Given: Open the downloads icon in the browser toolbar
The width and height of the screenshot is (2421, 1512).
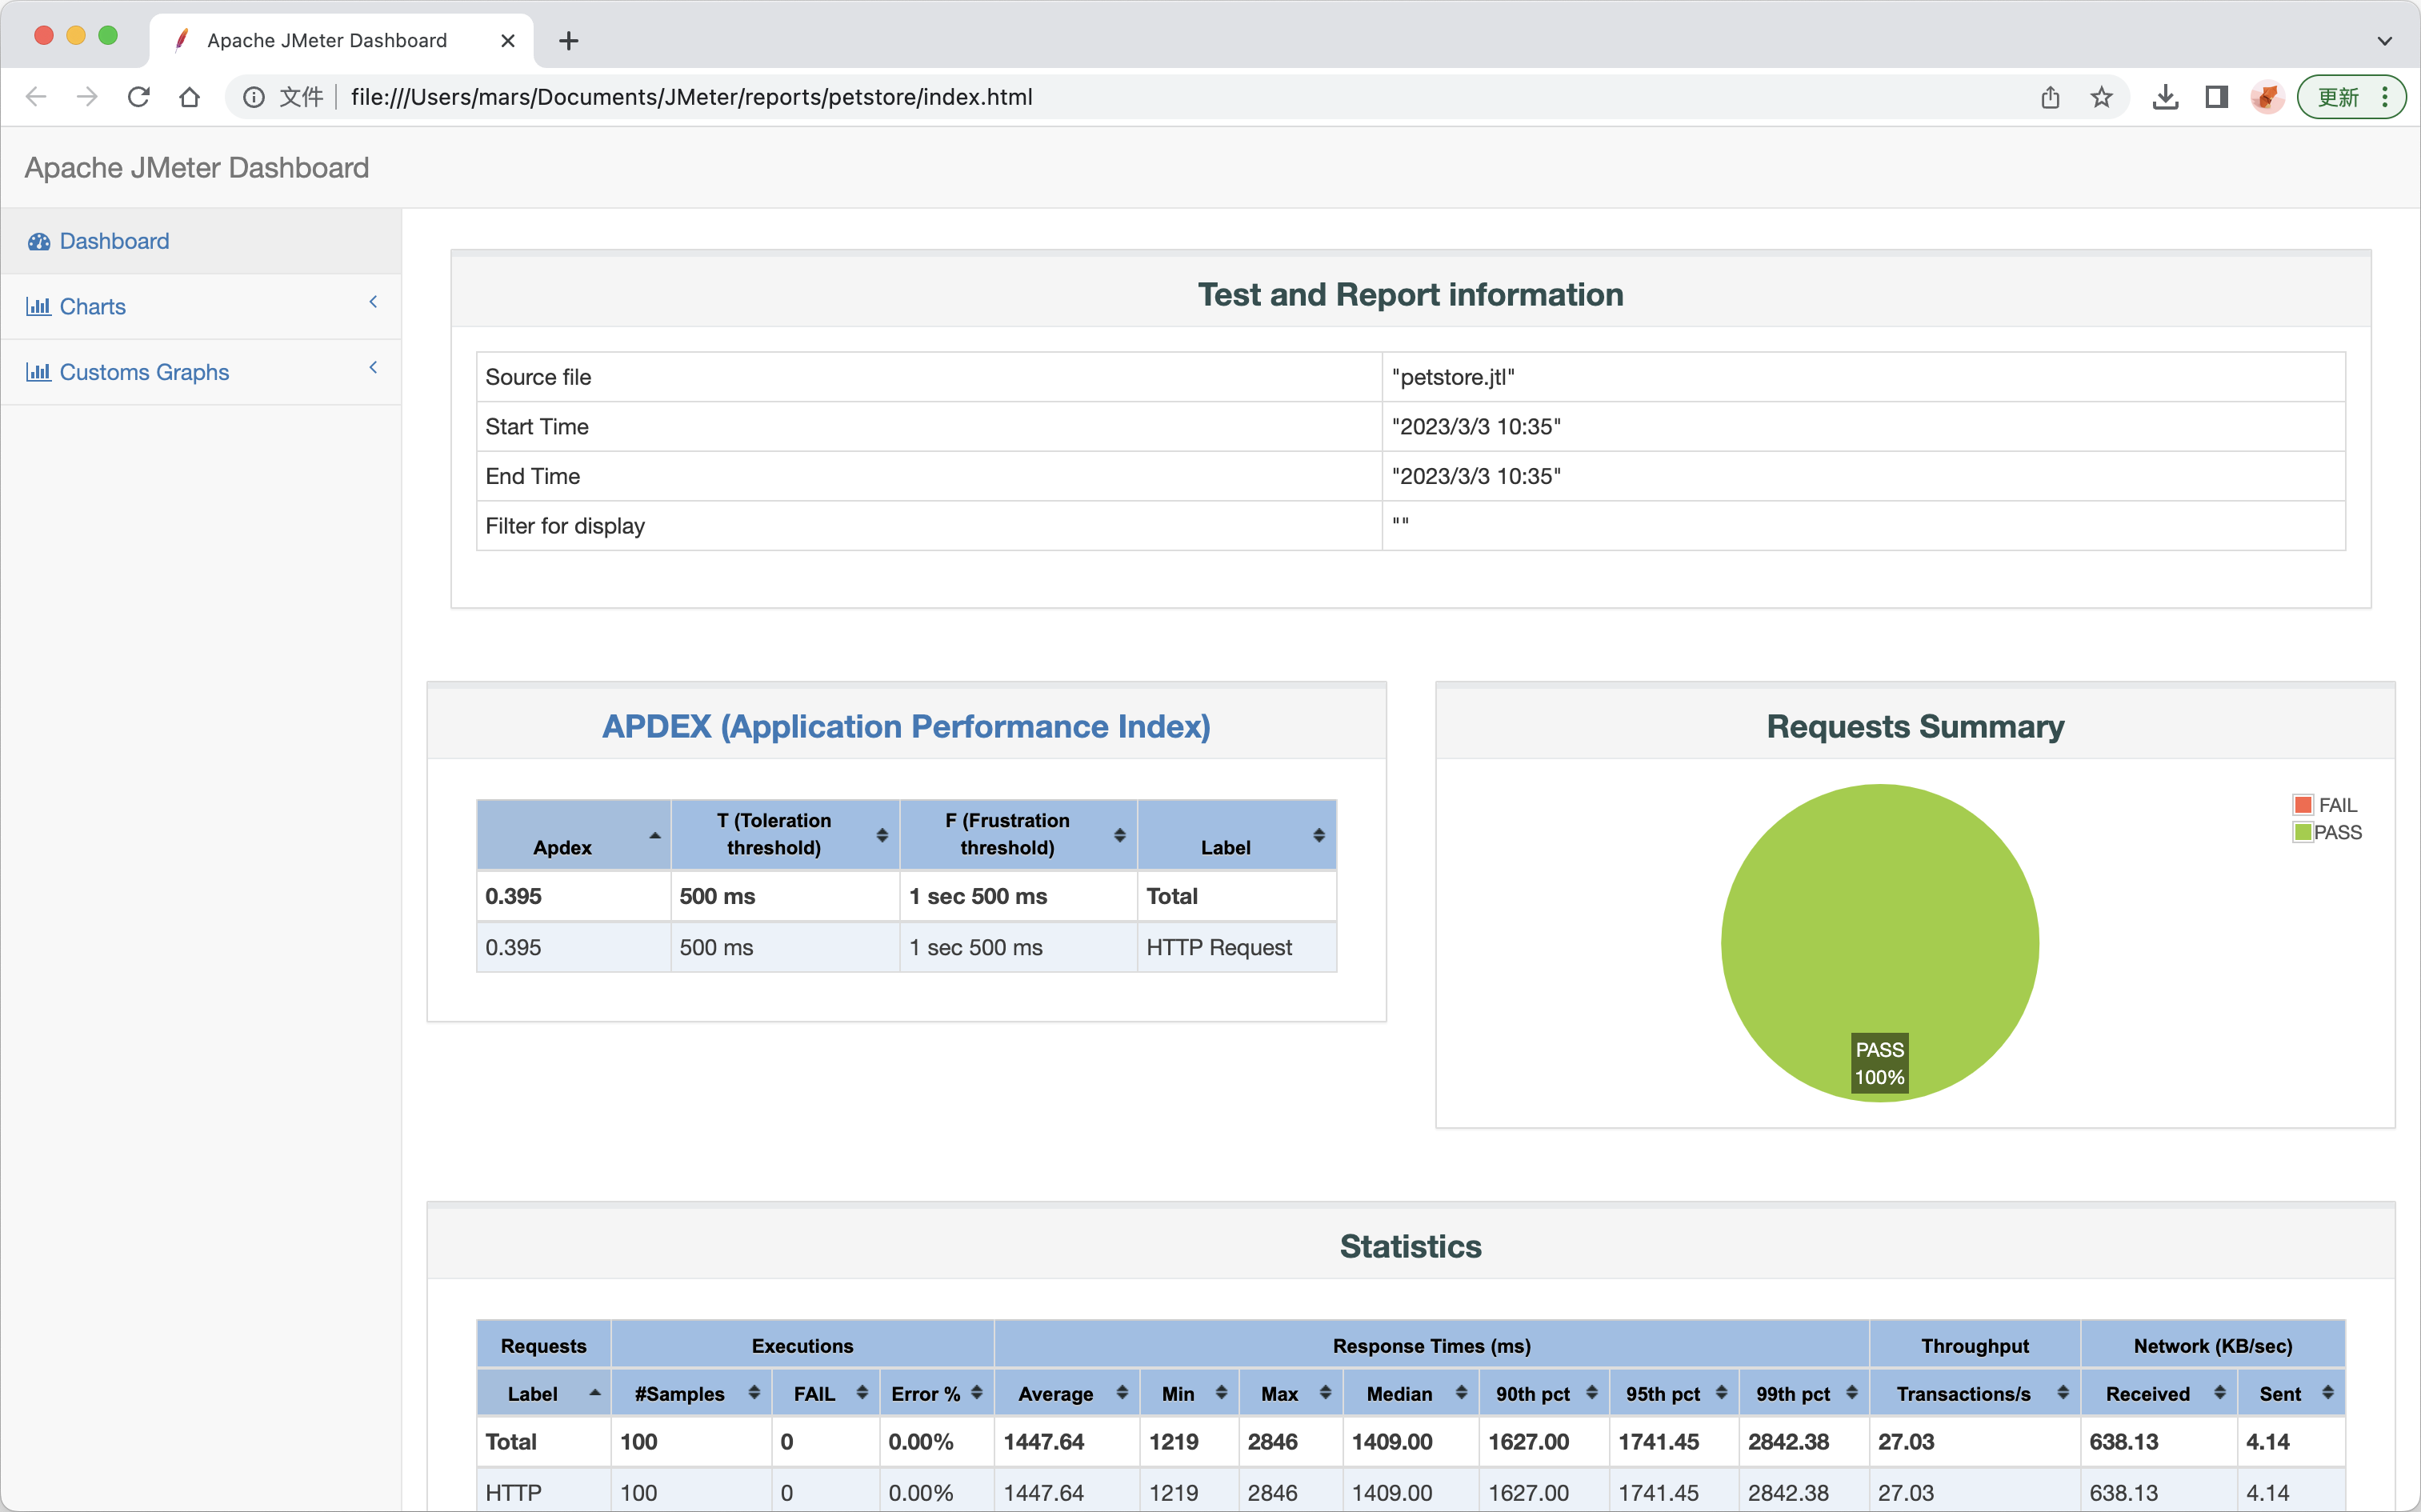Looking at the screenshot, I should tap(2165, 97).
